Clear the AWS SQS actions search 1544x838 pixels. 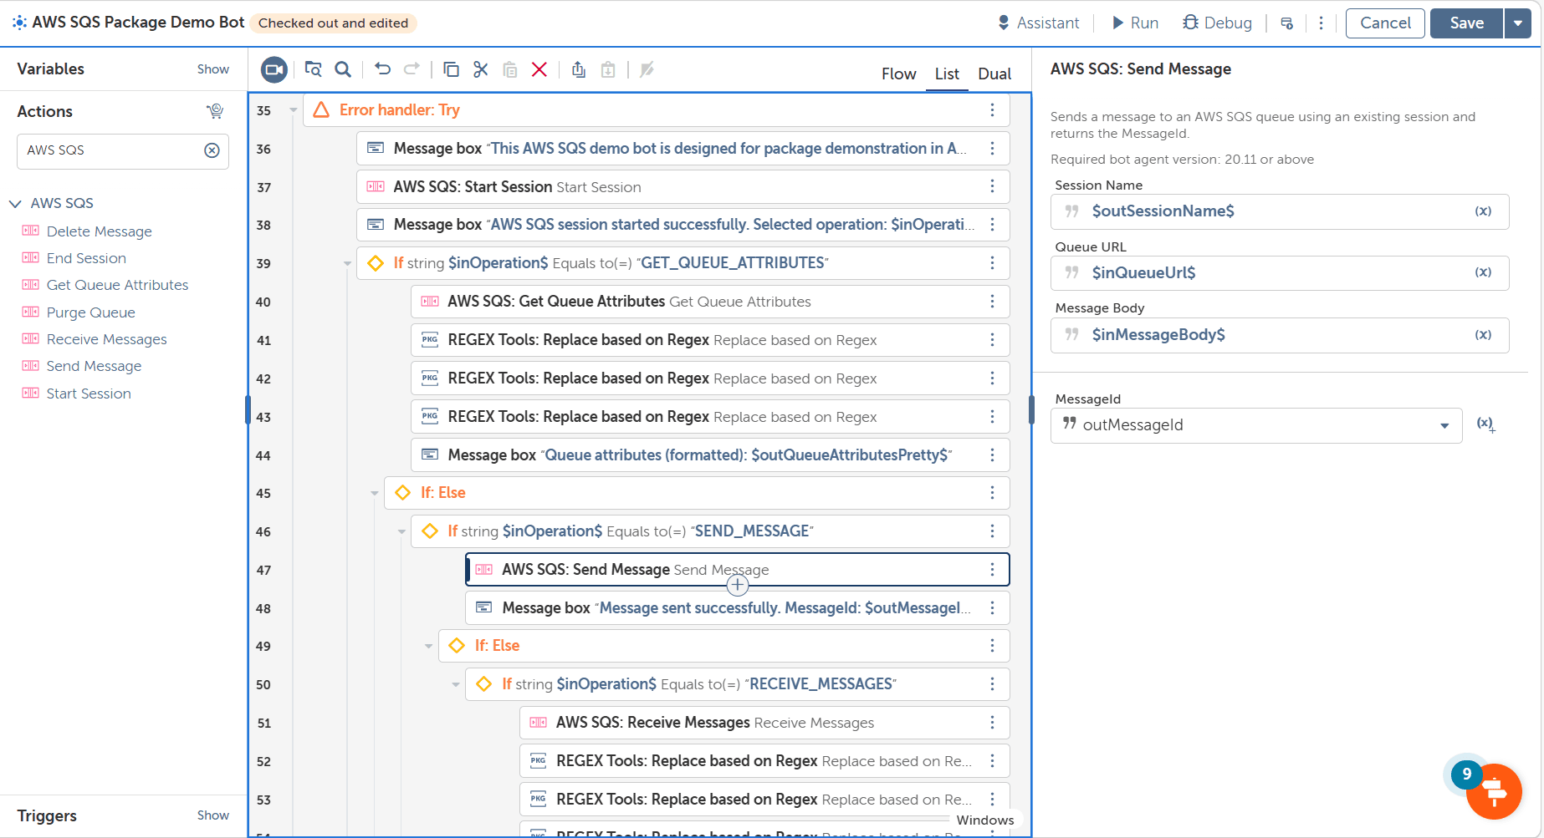point(212,150)
